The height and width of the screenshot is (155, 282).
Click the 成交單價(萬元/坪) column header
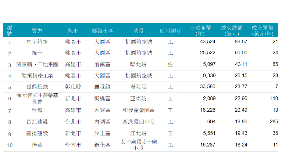click(262, 31)
